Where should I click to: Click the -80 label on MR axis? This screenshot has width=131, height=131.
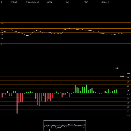(x=128, y=111)
